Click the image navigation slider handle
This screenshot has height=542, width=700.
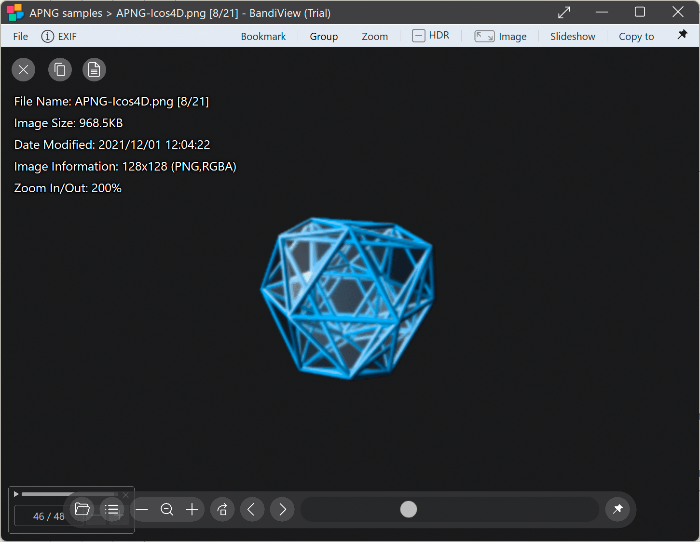[x=408, y=509]
